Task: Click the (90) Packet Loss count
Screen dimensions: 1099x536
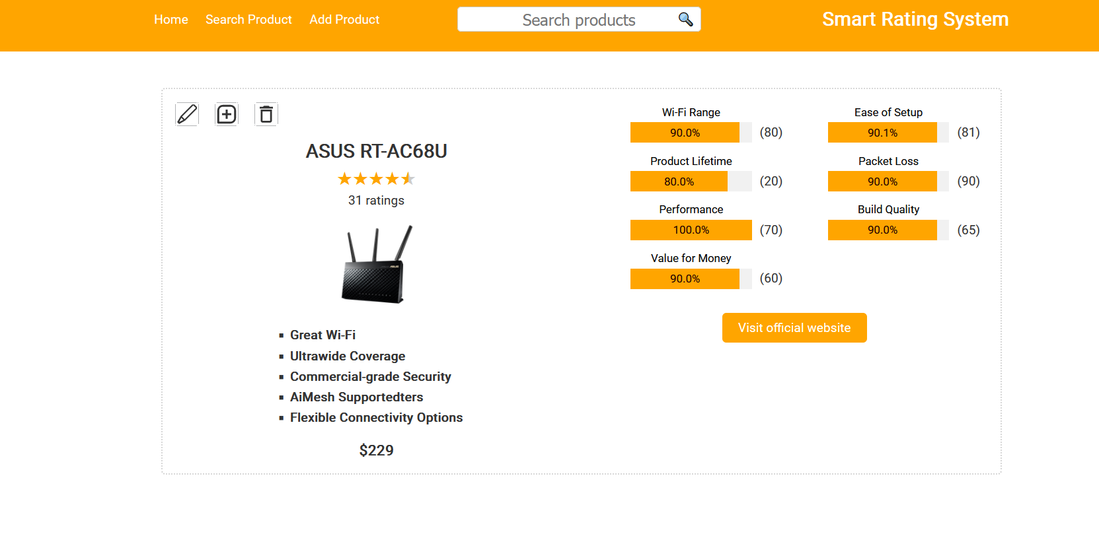Action: tap(969, 181)
